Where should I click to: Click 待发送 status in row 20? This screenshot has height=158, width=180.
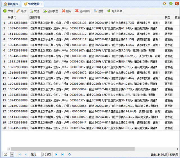point(169,128)
